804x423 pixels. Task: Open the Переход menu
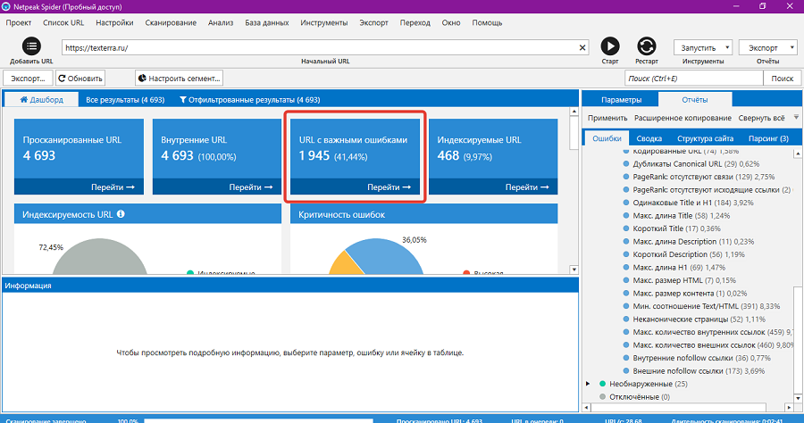click(415, 22)
